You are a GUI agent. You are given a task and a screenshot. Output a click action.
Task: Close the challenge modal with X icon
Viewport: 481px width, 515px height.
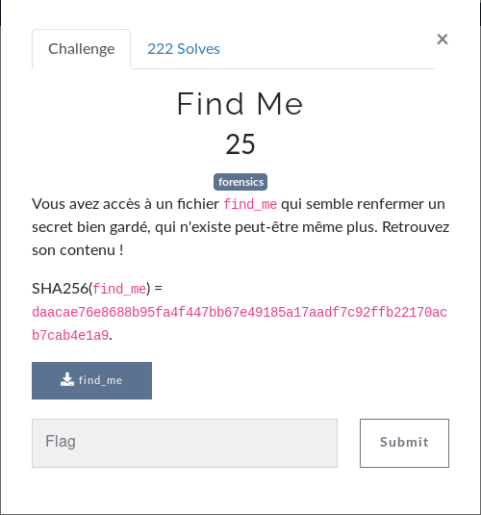[x=443, y=39]
